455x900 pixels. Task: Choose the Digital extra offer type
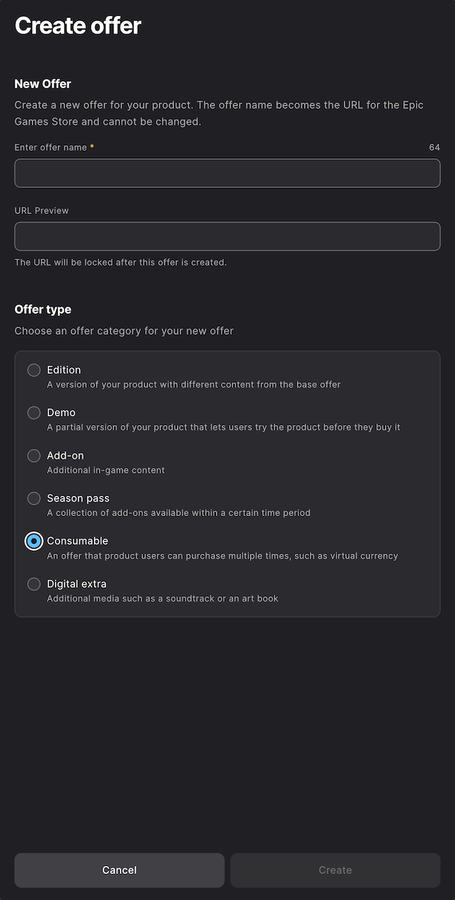[x=33, y=583]
